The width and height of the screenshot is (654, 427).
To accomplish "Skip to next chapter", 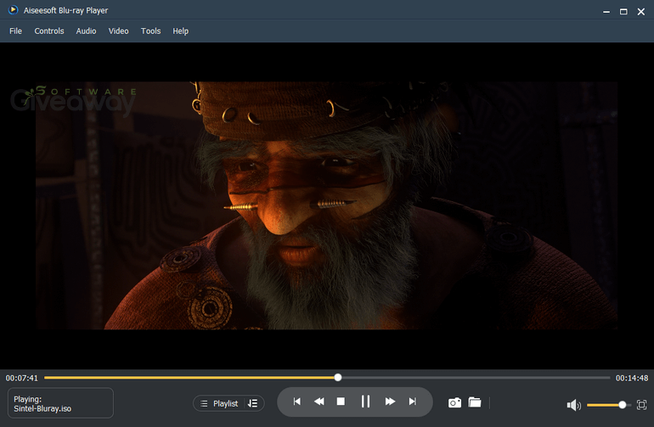I will pyautogui.click(x=413, y=402).
